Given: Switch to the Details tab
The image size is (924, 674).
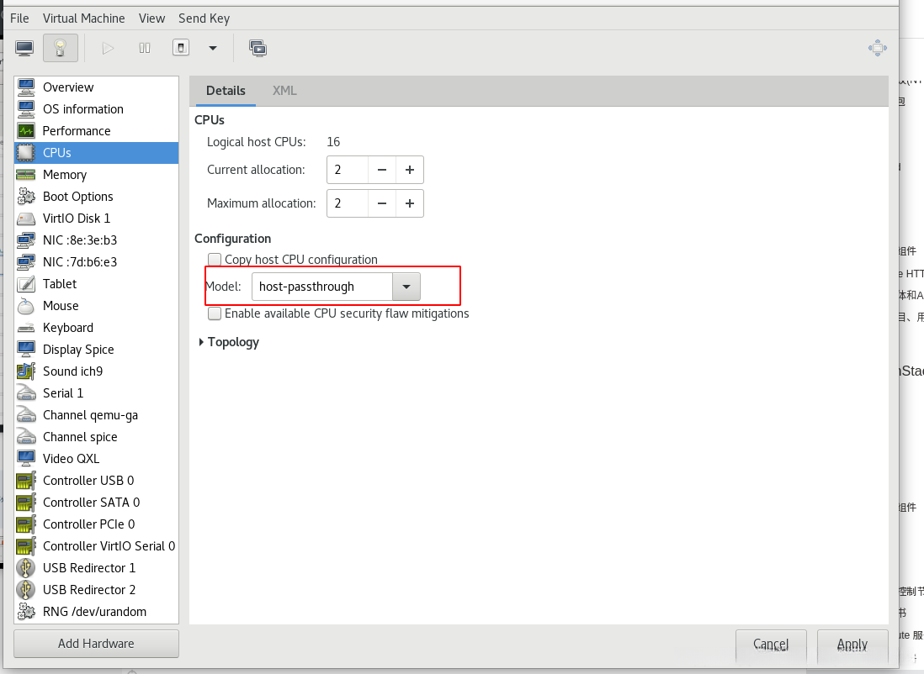Looking at the screenshot, I should (226, 91).
